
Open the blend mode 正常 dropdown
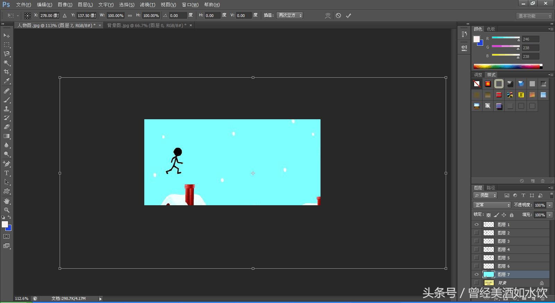[492, 205]
